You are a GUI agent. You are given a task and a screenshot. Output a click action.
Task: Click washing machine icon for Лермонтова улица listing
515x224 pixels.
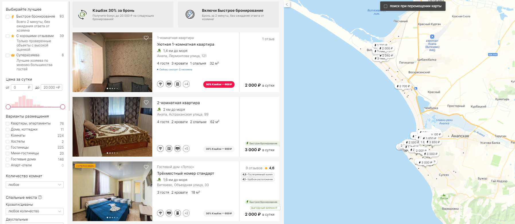[x=178, y=84]
